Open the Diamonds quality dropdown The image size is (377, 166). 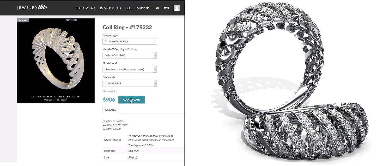pos(130,83)
